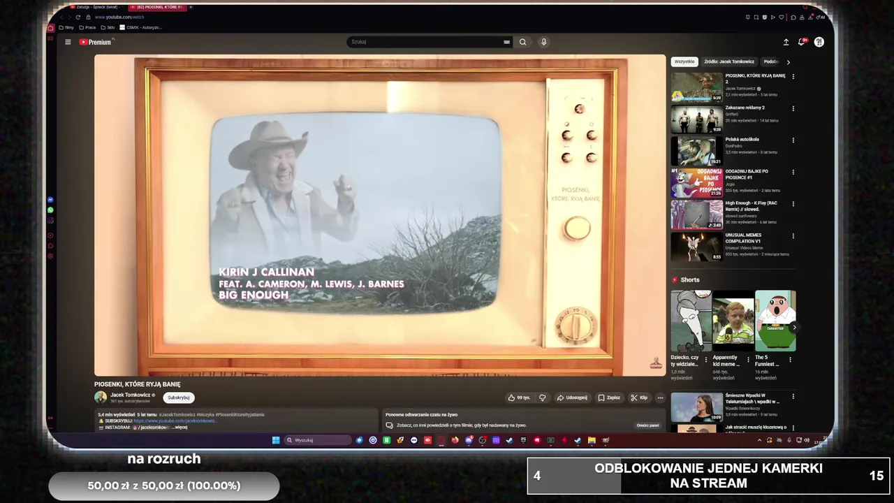The width and height of the screenshot is (894, 503).
Task: Select 'Źródło: Jacek Tomkowicz' filter chip
Action: click(729, 61)
